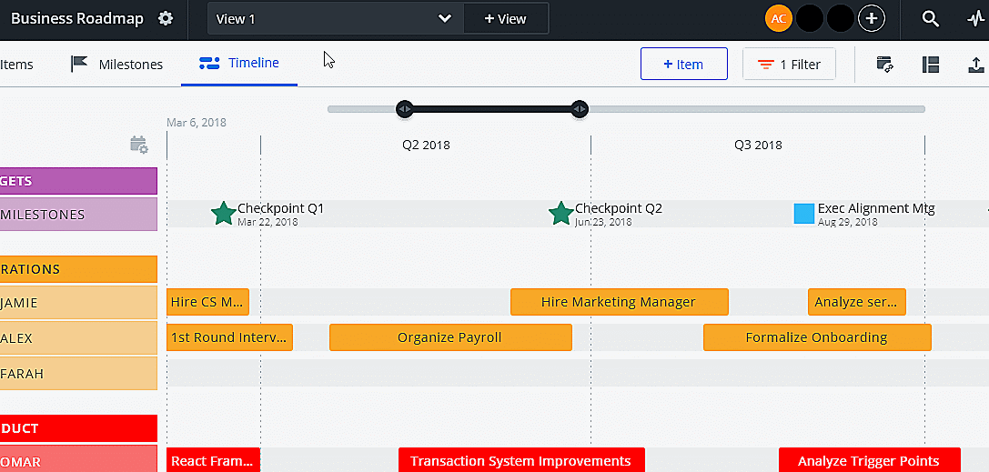Click the right time range slider handle
This screenshot has height=472, width=989.
coord(579,109)
